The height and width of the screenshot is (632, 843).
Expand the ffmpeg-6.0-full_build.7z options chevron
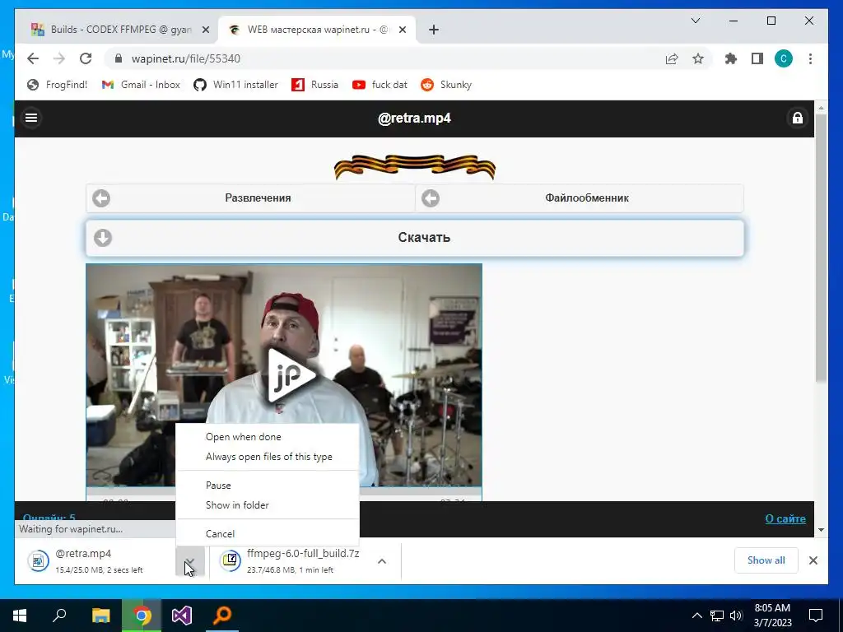coord(382,561)
